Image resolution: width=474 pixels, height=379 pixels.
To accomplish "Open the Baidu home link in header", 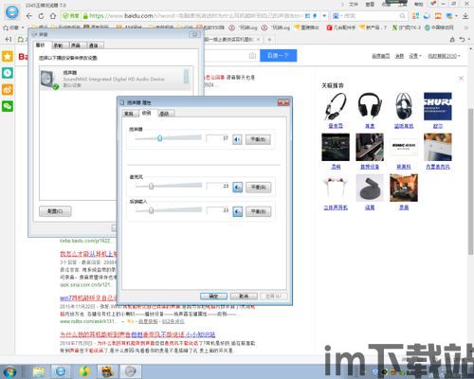I will coord(380,56).
